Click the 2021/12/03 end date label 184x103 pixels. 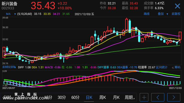point(175,88)
